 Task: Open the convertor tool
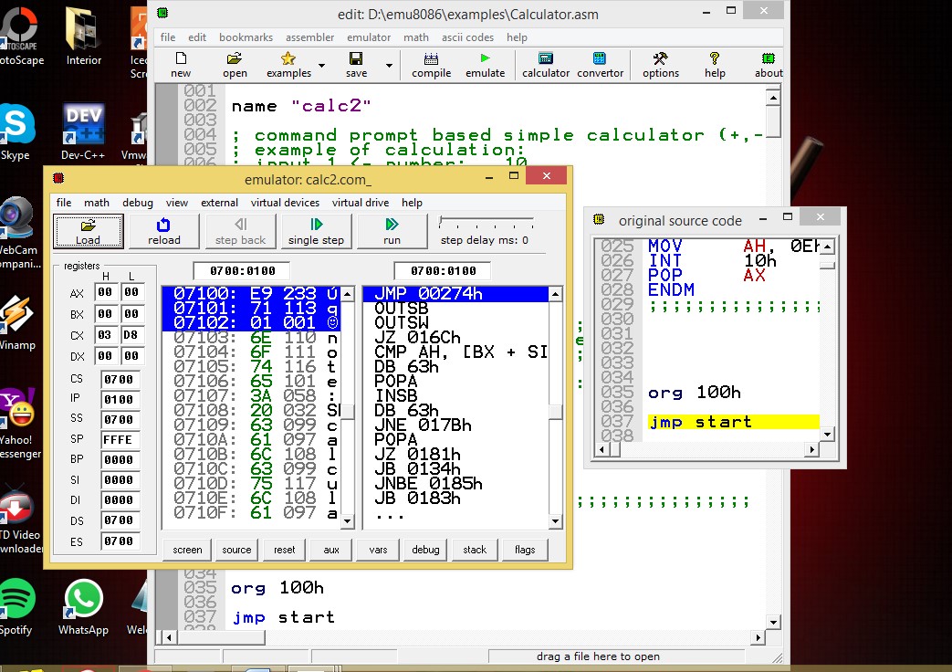point(600,64)
